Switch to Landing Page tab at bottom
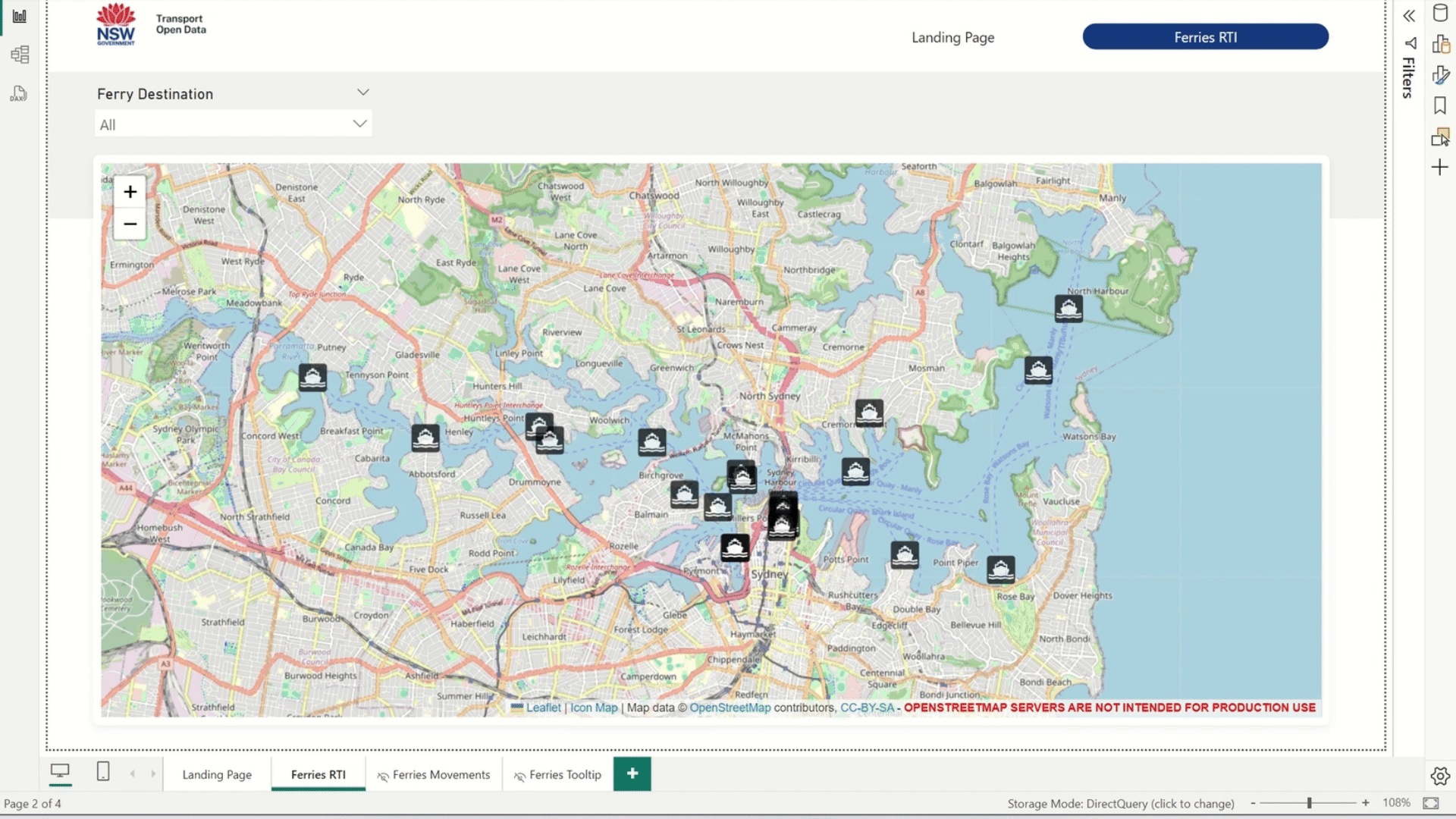This screenshot has width=1456, height=819. (217, 774)
